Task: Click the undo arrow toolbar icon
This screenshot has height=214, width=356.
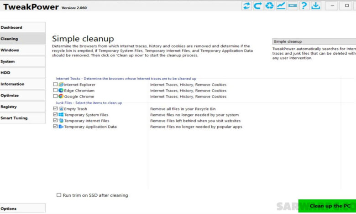Action: click(x=258, y=5)
